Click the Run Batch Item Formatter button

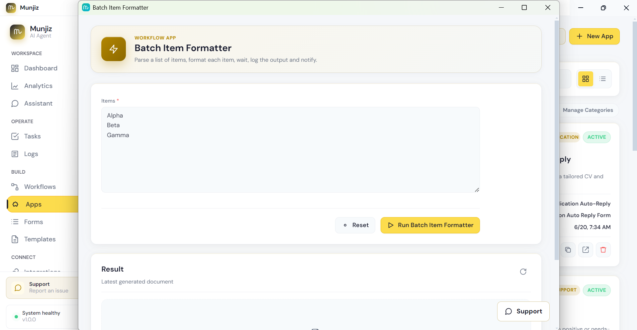pos(430,225)
